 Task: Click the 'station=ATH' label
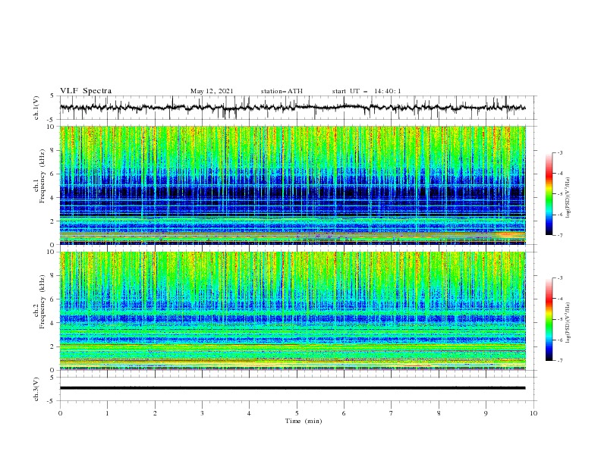tap(282, 91)
